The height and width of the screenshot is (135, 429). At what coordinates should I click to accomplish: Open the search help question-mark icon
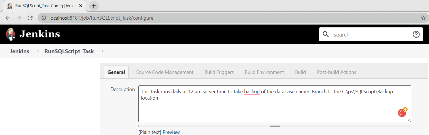point(416,34)
